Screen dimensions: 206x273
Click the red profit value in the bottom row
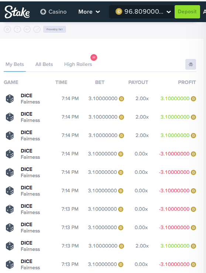coord(174,264)
